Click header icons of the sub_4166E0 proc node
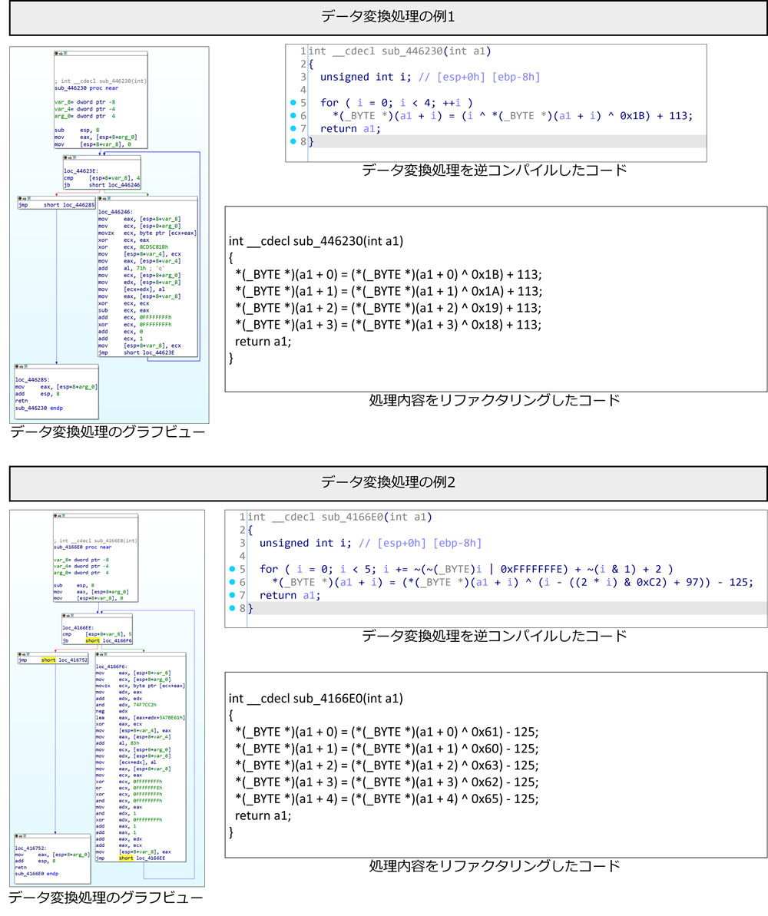Screen dimensions: 768x916 (x=60, y=516)
